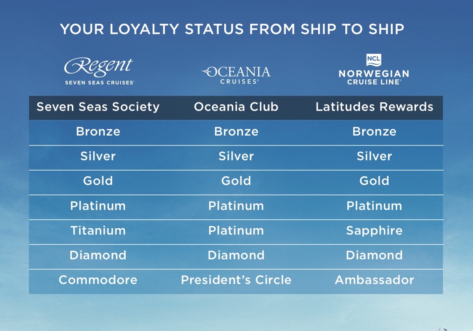Screen dimensions: 473x331
Task: Pick Diamond in the Seven Seas Society column
Action: pos(98,255)
